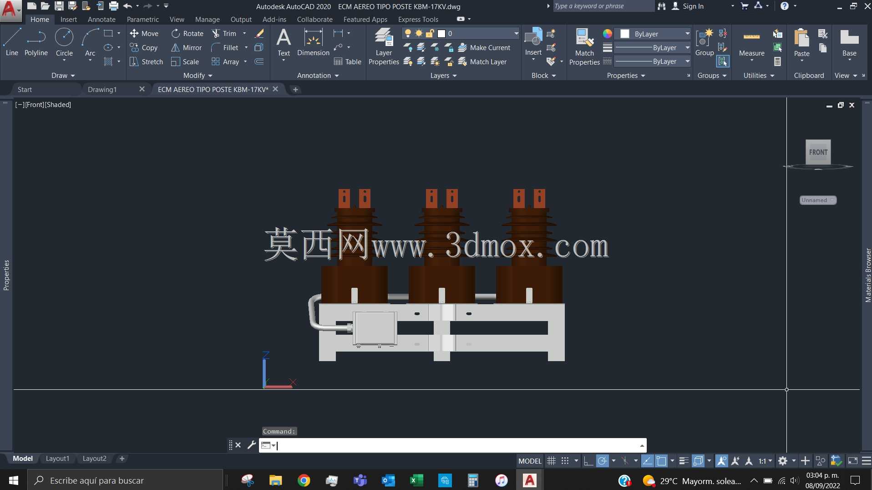This screenshot has width=872, height=490.
Task: Activate the Mirror command
Action: tap(187, 47)
